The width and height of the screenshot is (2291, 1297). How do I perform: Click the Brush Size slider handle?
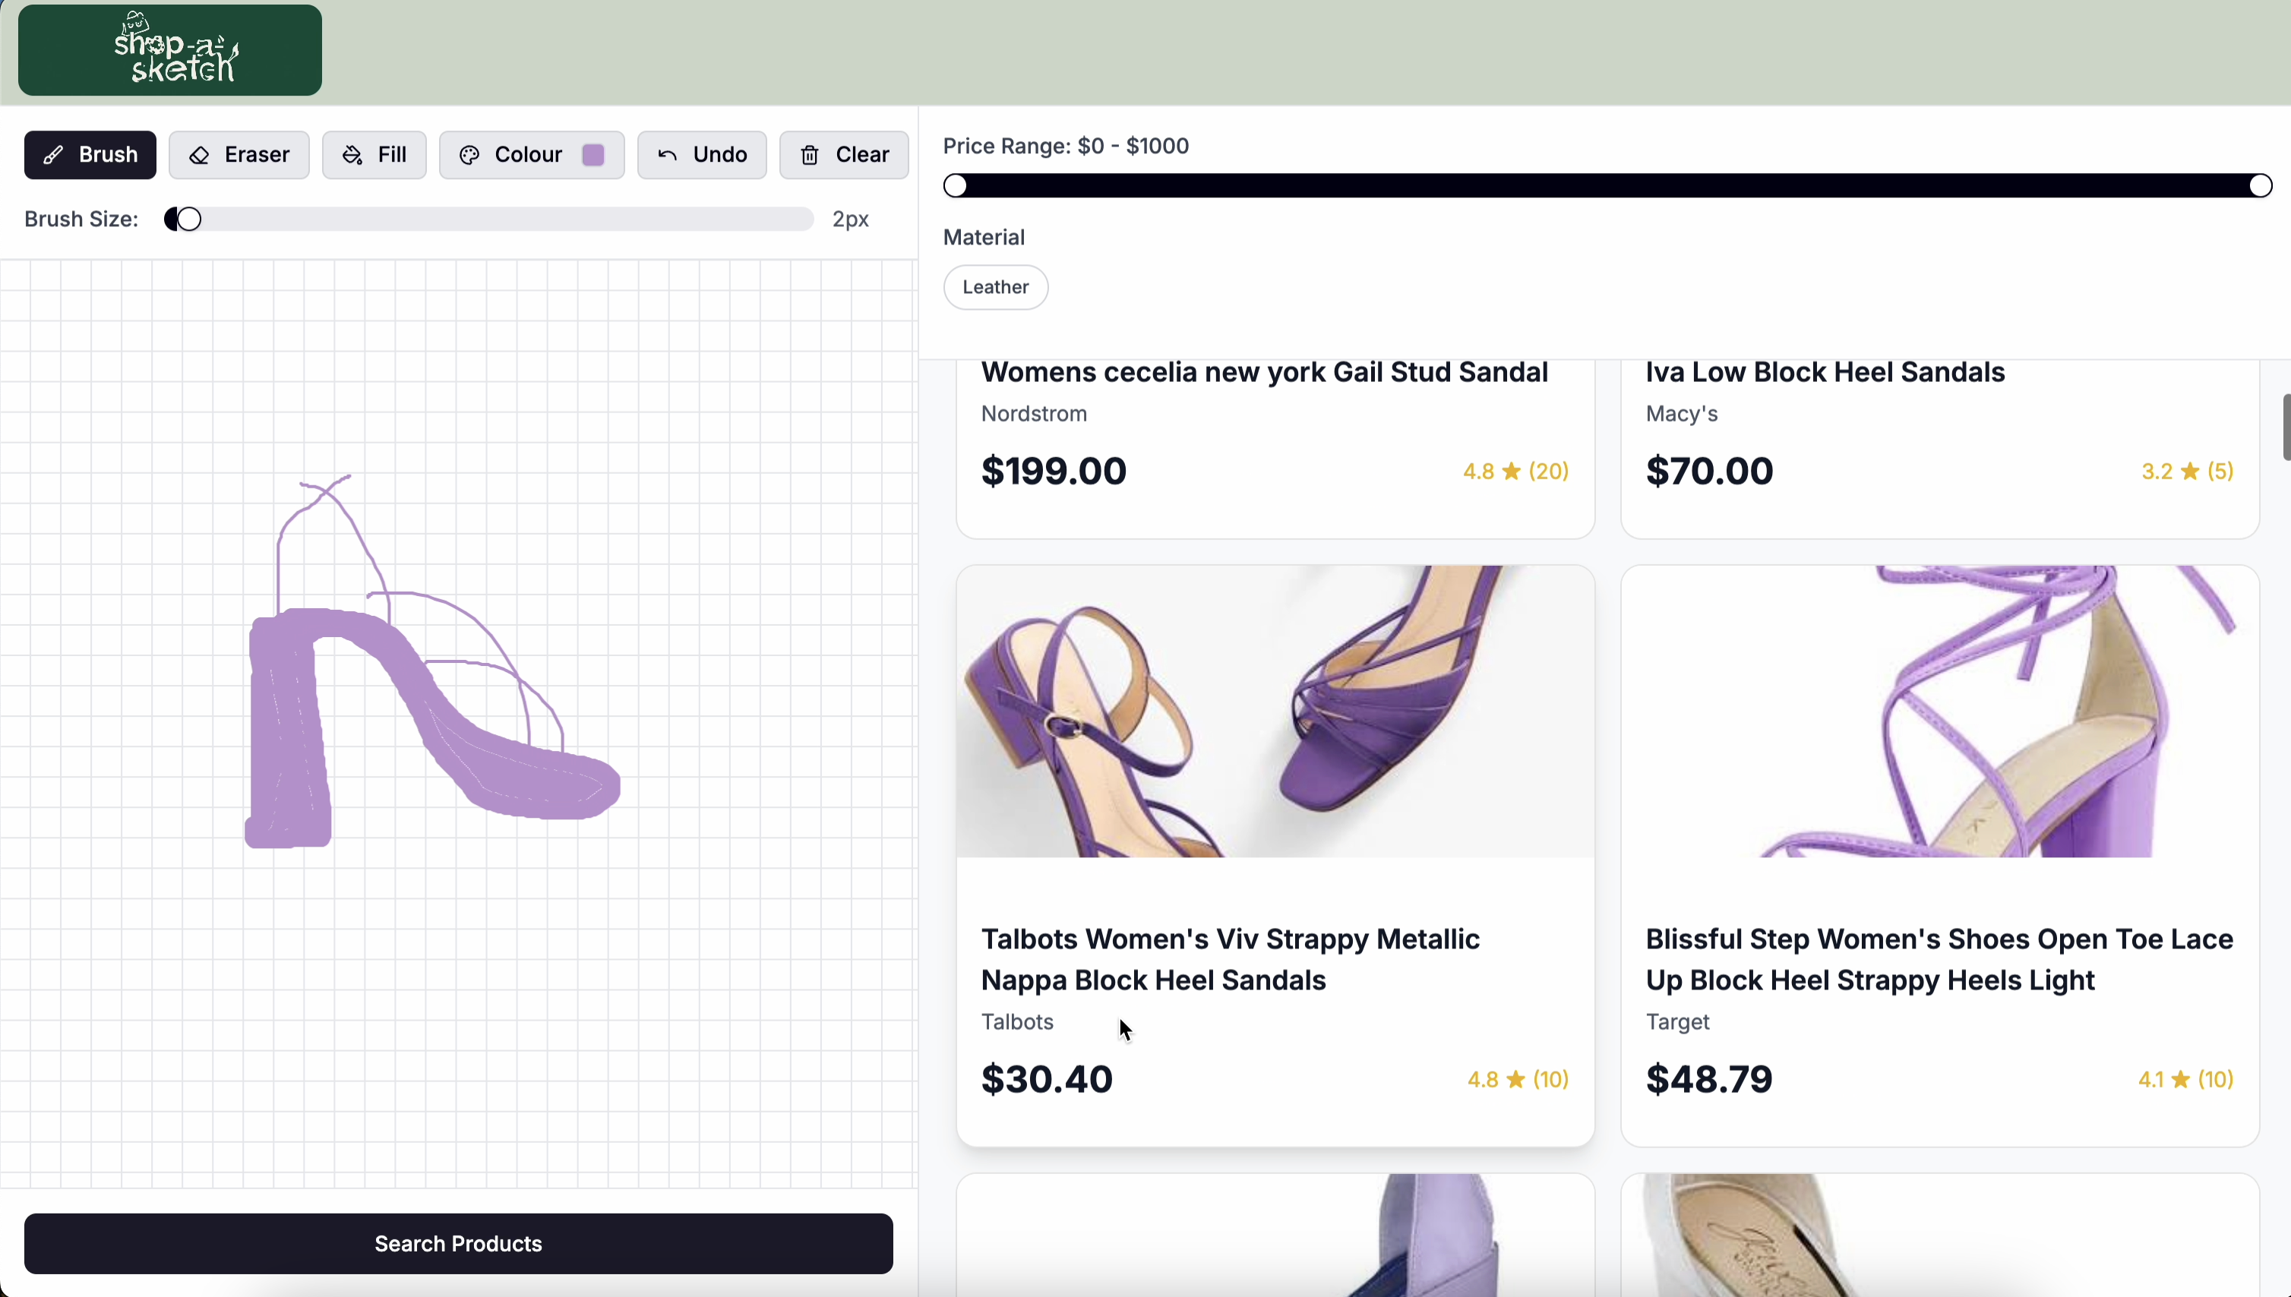coord(188,219)
